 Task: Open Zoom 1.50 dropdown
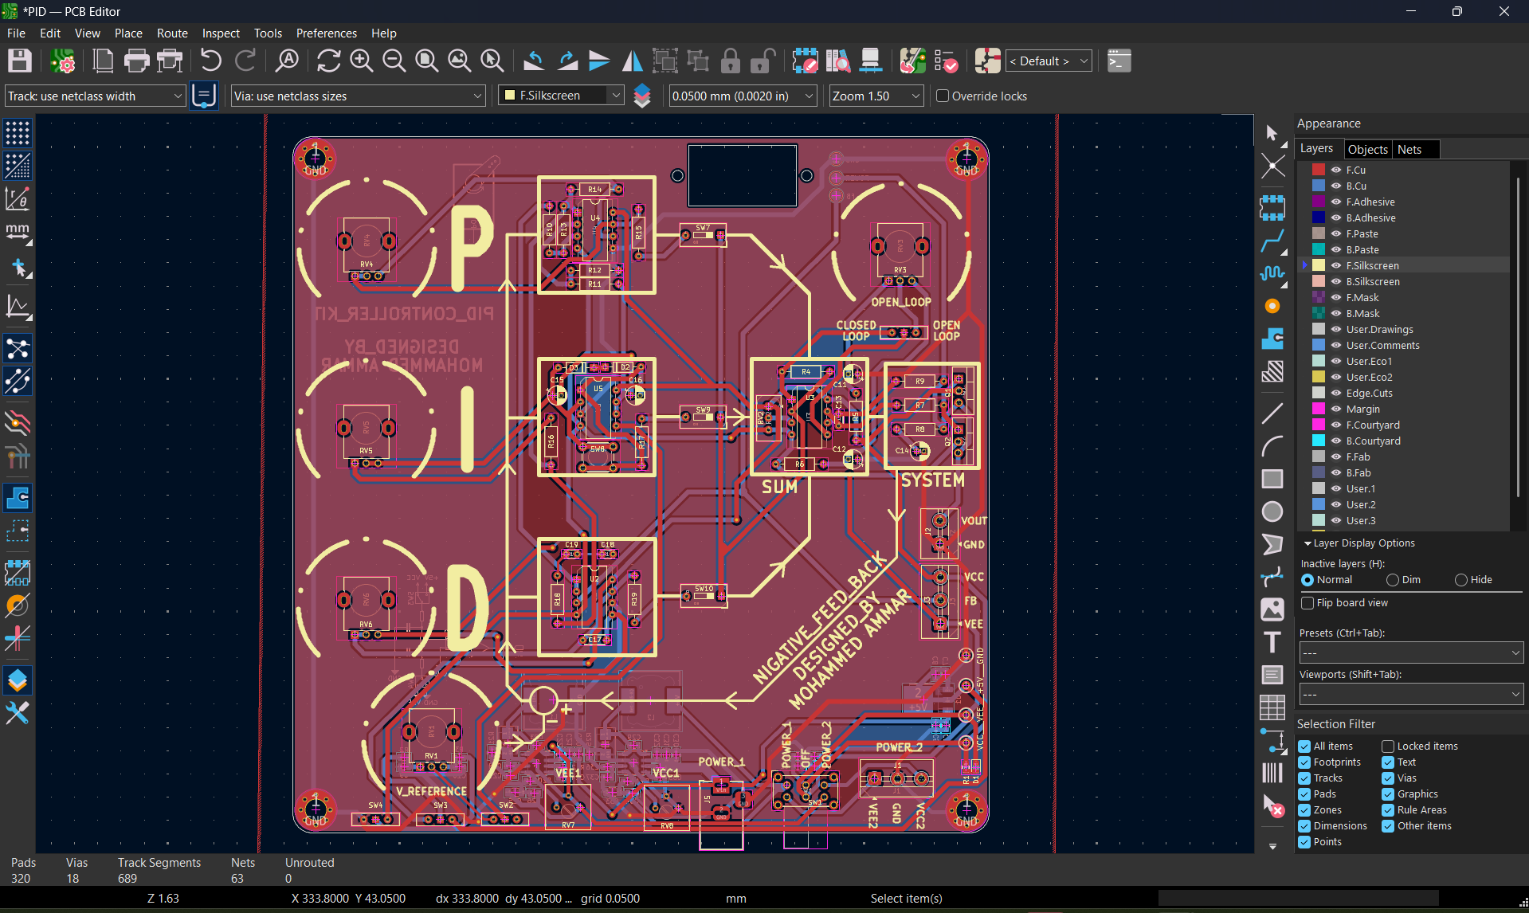tap(876, 96)
